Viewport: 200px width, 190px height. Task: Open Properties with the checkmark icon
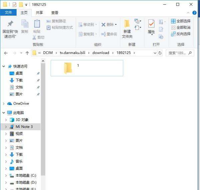151,24
